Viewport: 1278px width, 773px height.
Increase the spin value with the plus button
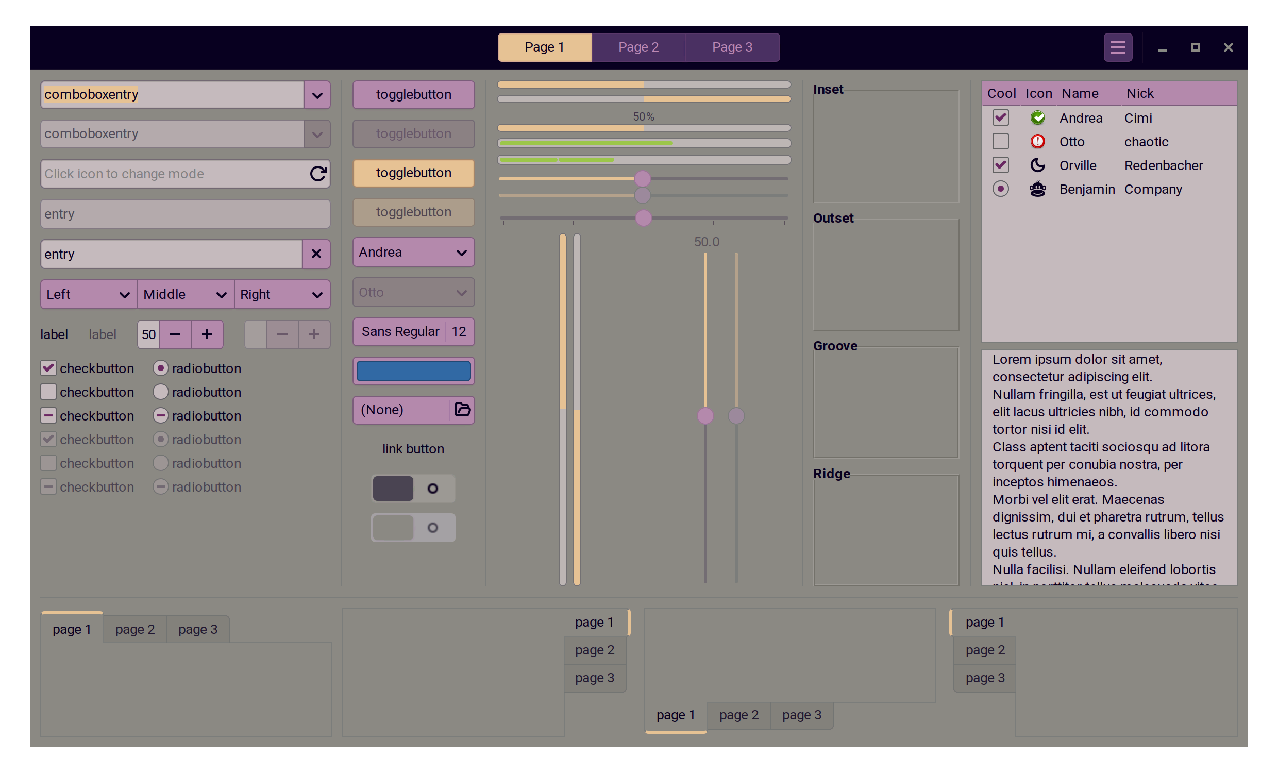click(x=207, y=334)
